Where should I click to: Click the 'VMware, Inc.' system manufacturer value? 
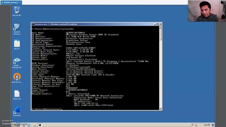click(x=74, y=54)
